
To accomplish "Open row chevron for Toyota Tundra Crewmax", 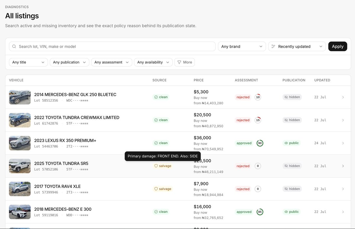I will pos(343,120).
